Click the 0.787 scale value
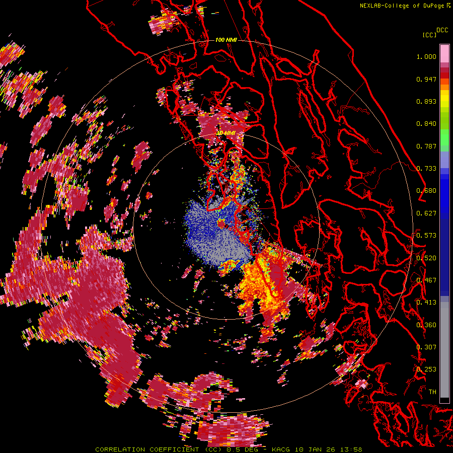The width and height of the screenshot is (453, 453). click(x=426, y=146)
